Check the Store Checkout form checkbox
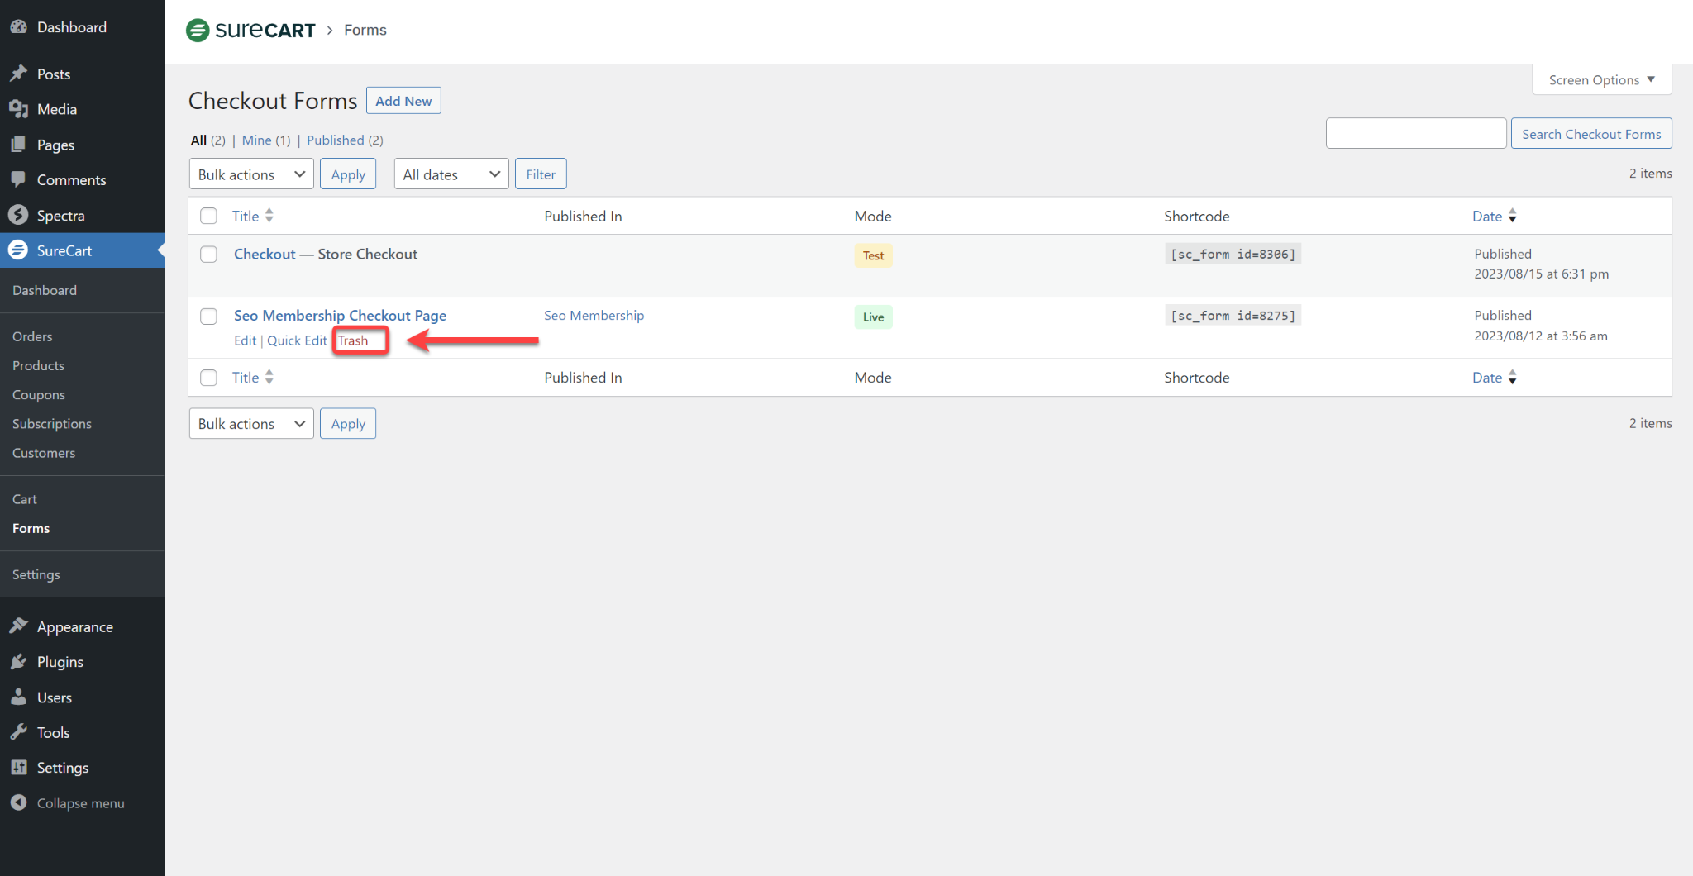 pyautogui.click(x=208, y=255)
